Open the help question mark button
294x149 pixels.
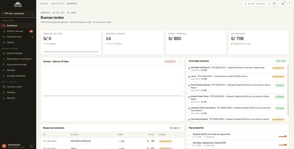point(290,4)
